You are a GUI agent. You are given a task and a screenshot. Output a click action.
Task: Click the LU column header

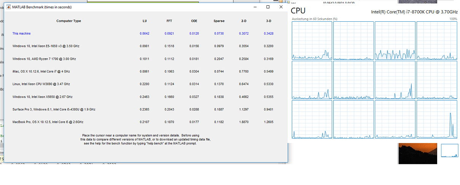pos(145,21)
